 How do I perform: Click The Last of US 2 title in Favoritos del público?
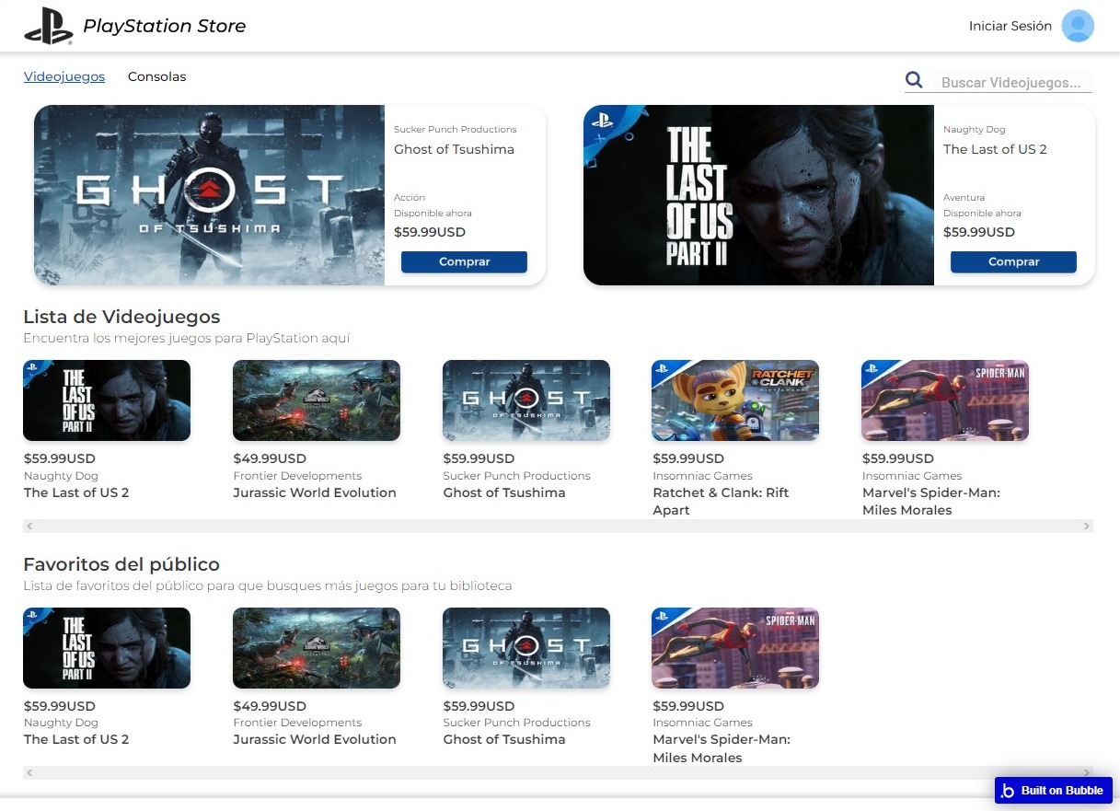point(76,739)
